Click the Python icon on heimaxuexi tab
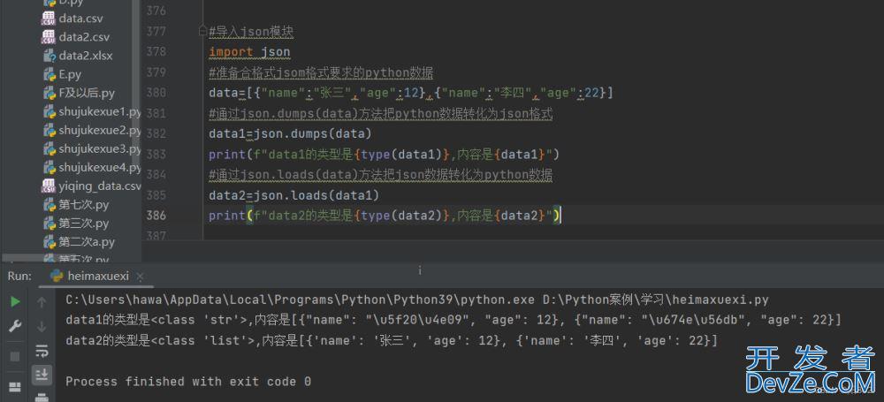The width and height of the screenshot is (884, 402). click(57, 276)
